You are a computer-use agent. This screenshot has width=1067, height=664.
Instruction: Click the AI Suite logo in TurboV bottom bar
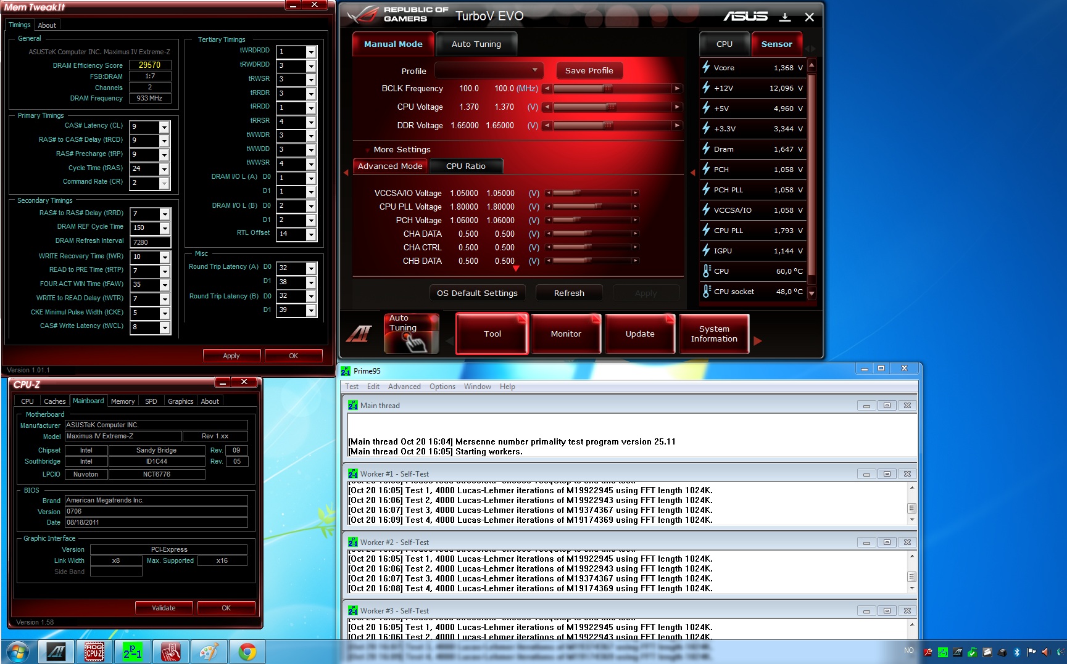tap(360, 334)
